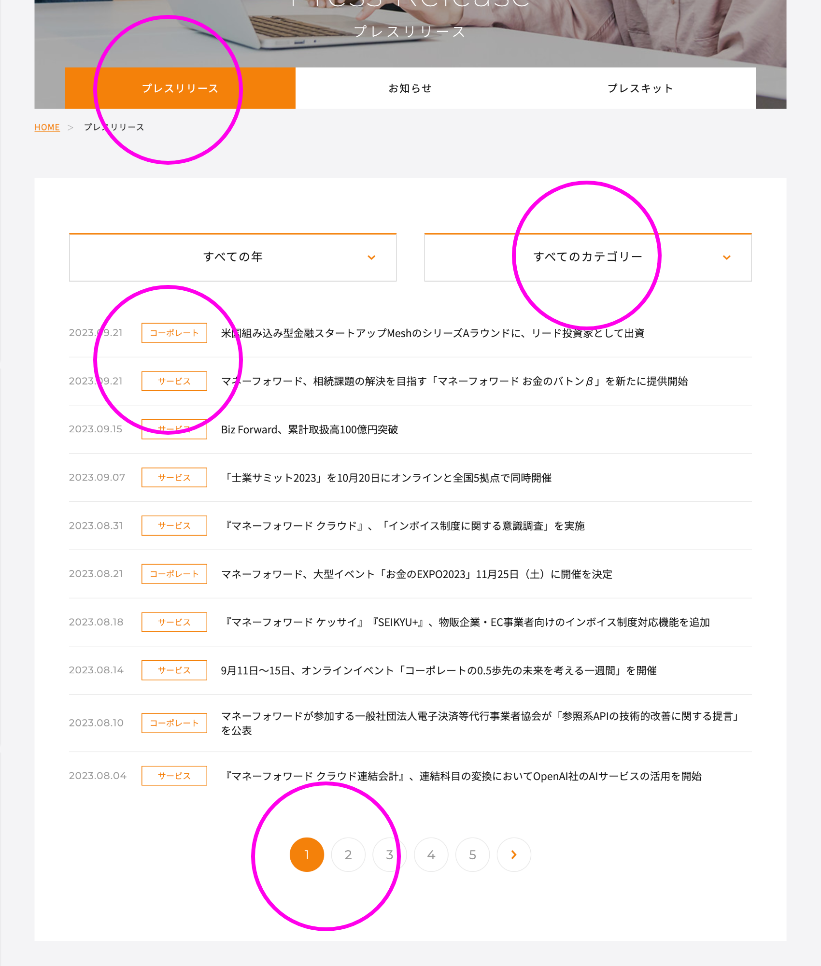This screenshot has width=821, height=966.
Task: Go to page 3 of results
Action: point(390,854)
